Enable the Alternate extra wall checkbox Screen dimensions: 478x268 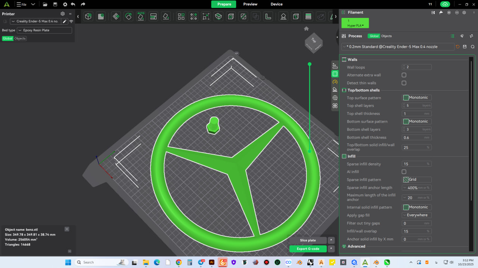(404, 75)
